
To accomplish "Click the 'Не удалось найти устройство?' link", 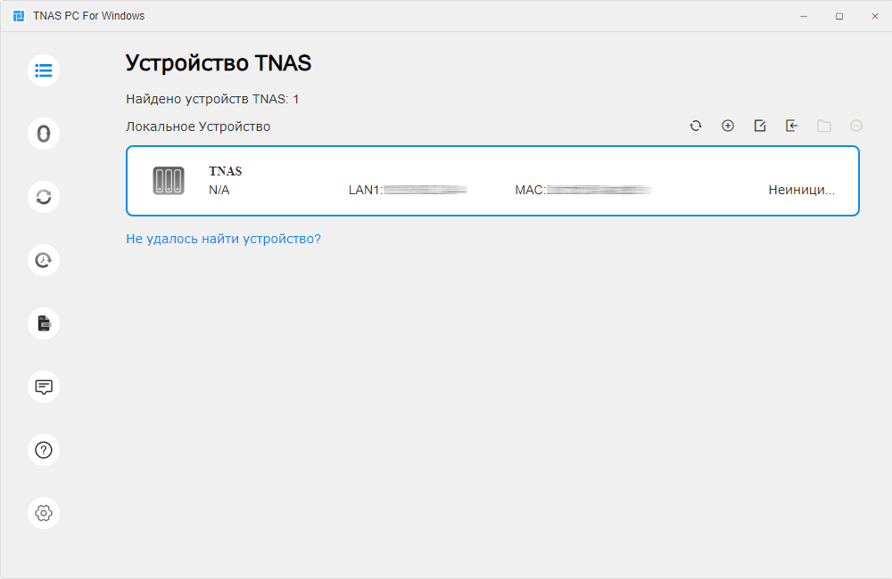I will point(223,239).
